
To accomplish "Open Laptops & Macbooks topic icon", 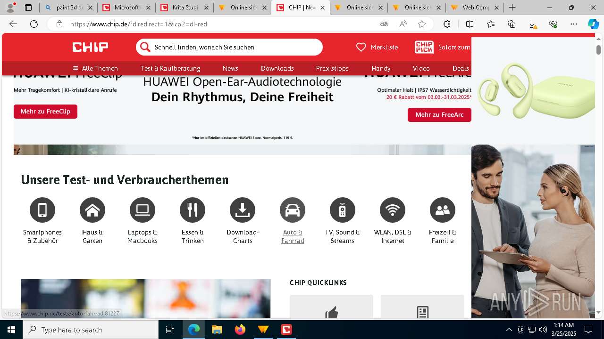I will point(143,210).
